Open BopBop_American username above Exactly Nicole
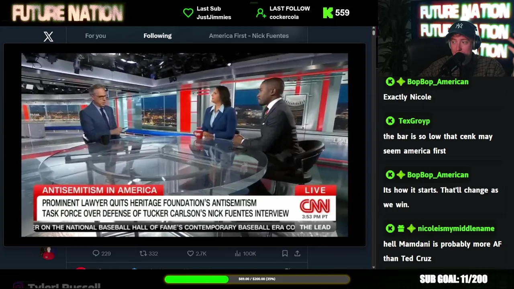This screenshot has height=289, width=514. point(438,82)
